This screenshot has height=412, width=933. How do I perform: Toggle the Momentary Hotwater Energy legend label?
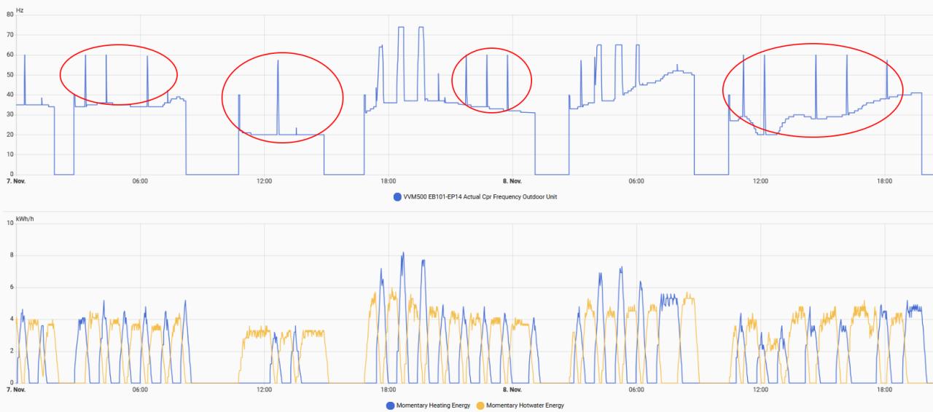[x=525, y=405]
